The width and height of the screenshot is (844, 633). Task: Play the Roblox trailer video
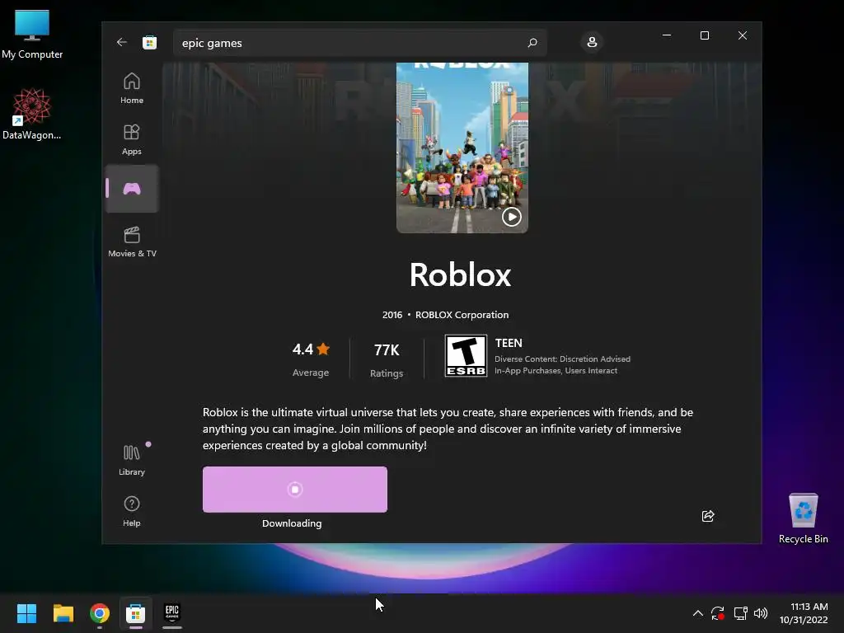coord(511,217)
